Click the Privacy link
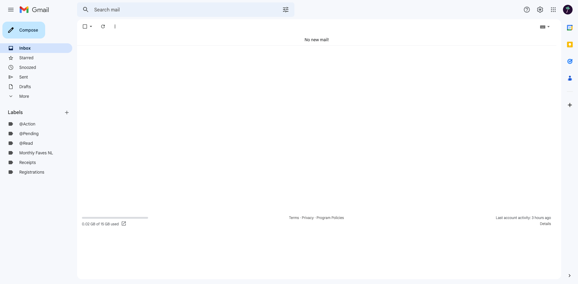The width and height of the screenshot is (578, 284). pos(308,218)
